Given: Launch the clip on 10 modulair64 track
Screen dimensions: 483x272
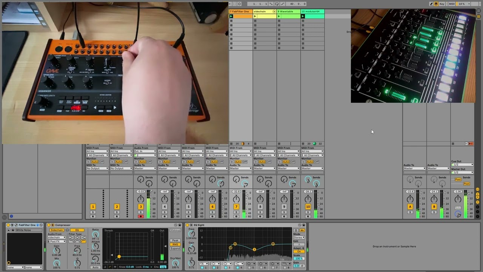Looking at the screenshot, I should click(x=303, y=16).
